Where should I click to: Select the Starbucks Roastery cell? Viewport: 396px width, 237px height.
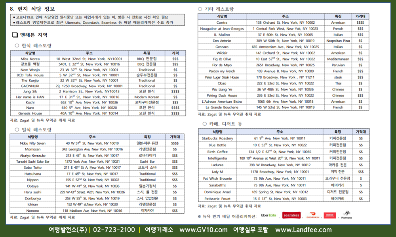pyautogui.click(x=217, y=138)
